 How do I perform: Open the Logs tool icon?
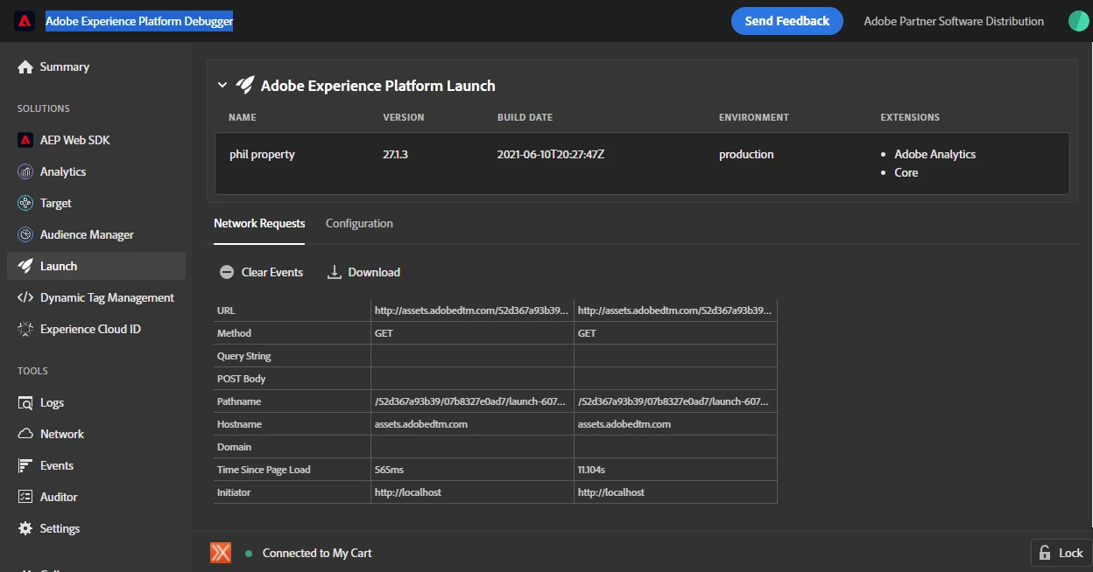[25, 402]
